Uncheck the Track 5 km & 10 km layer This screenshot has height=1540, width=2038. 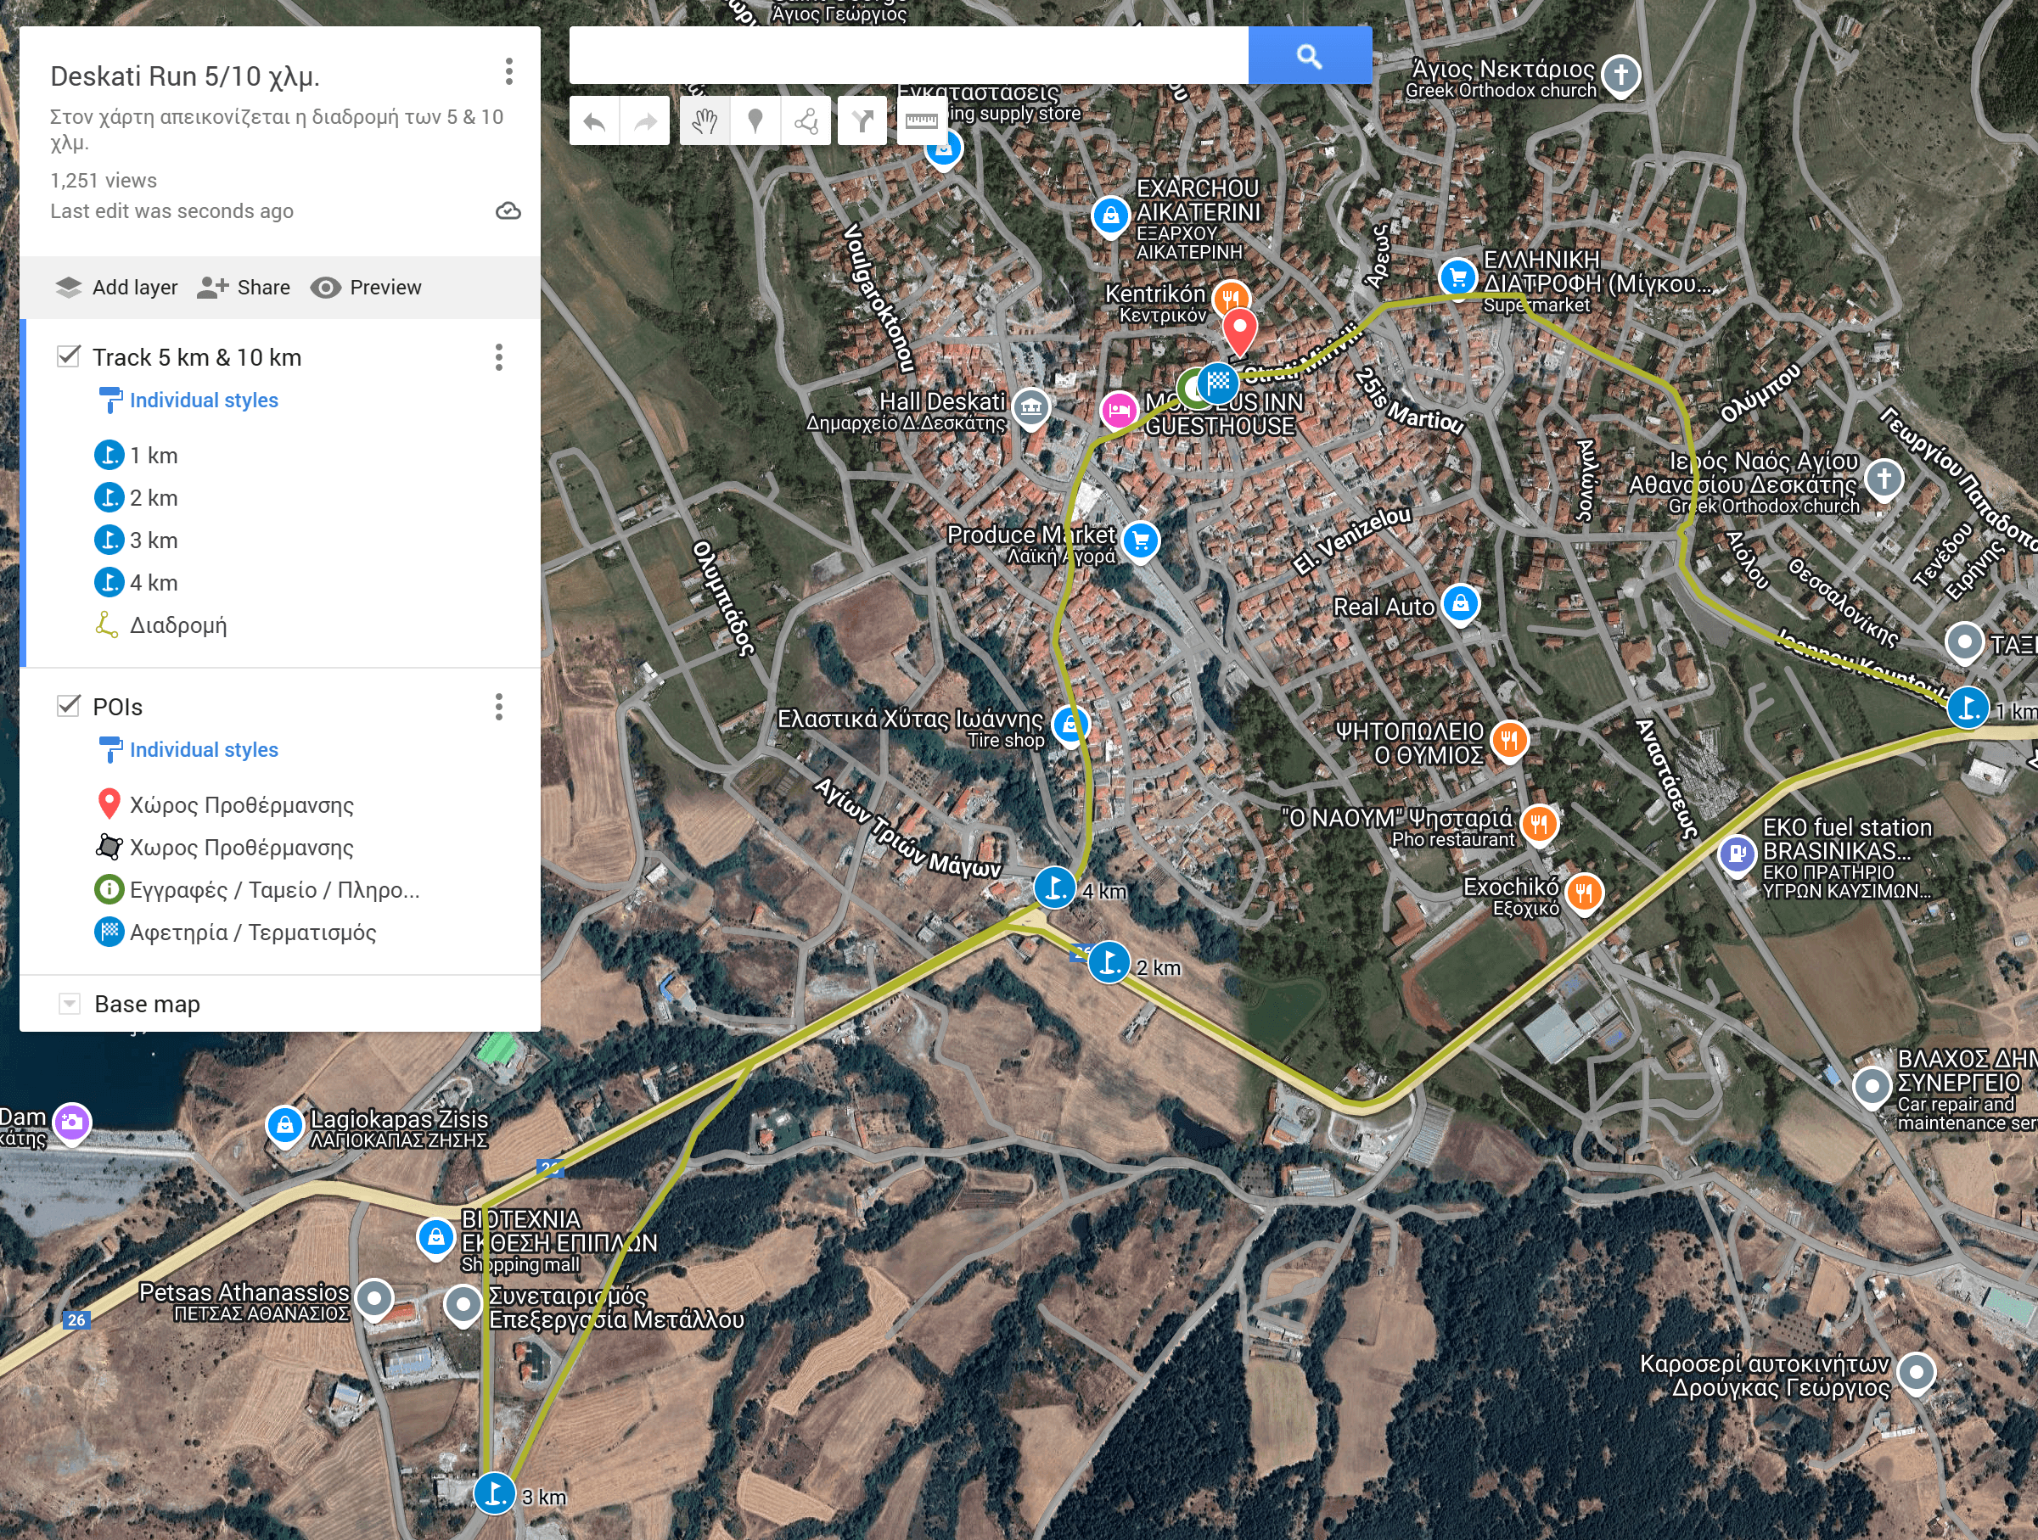point(68,356)
